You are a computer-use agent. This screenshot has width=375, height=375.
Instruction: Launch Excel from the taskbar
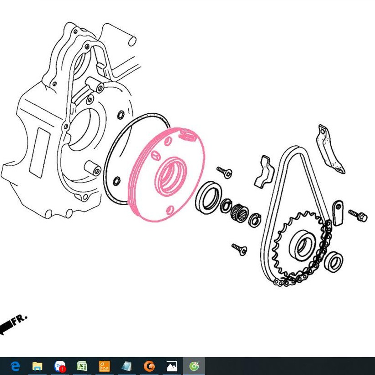coord(82,366)
